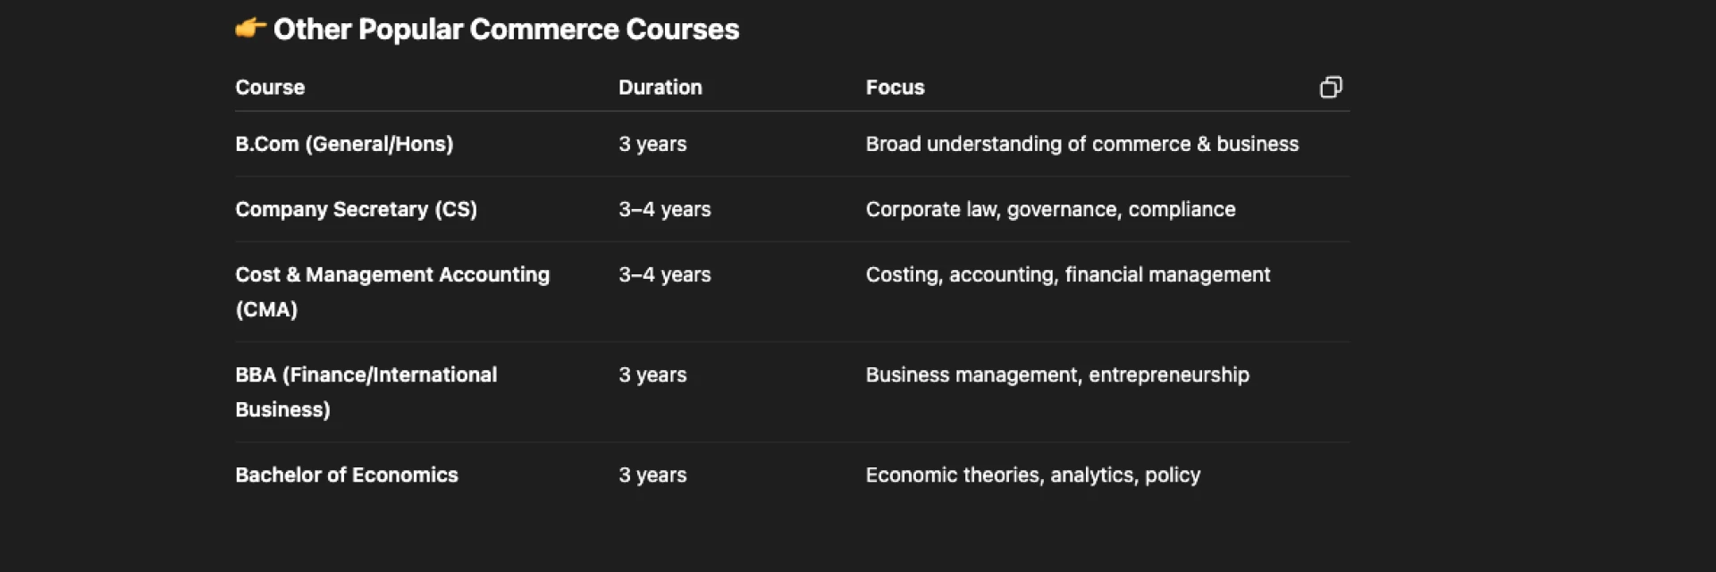Screen dimensions: 1716x572
Task: Click the BBA (Finance/International Business) cell
Action: click(x=366, y=391)
